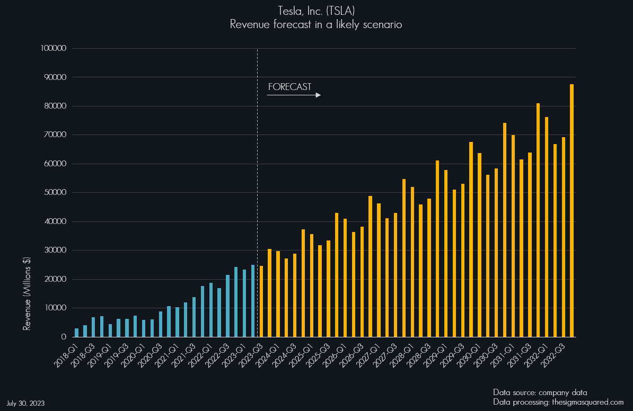Click the 'Data source: company data' note
633x411 pixels.
click(x=540, y=392)
